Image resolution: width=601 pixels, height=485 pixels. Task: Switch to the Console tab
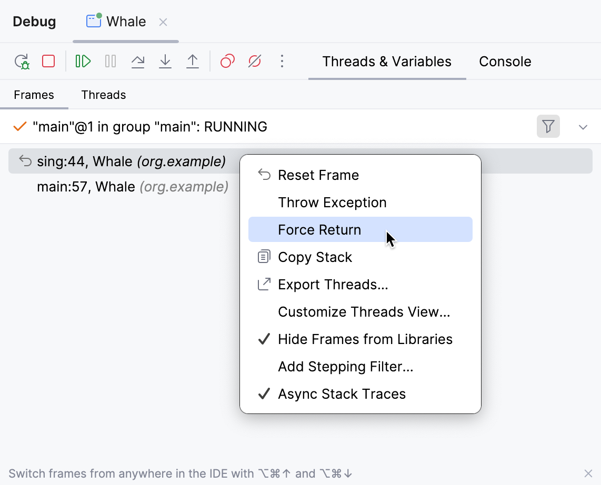(504, 61)
